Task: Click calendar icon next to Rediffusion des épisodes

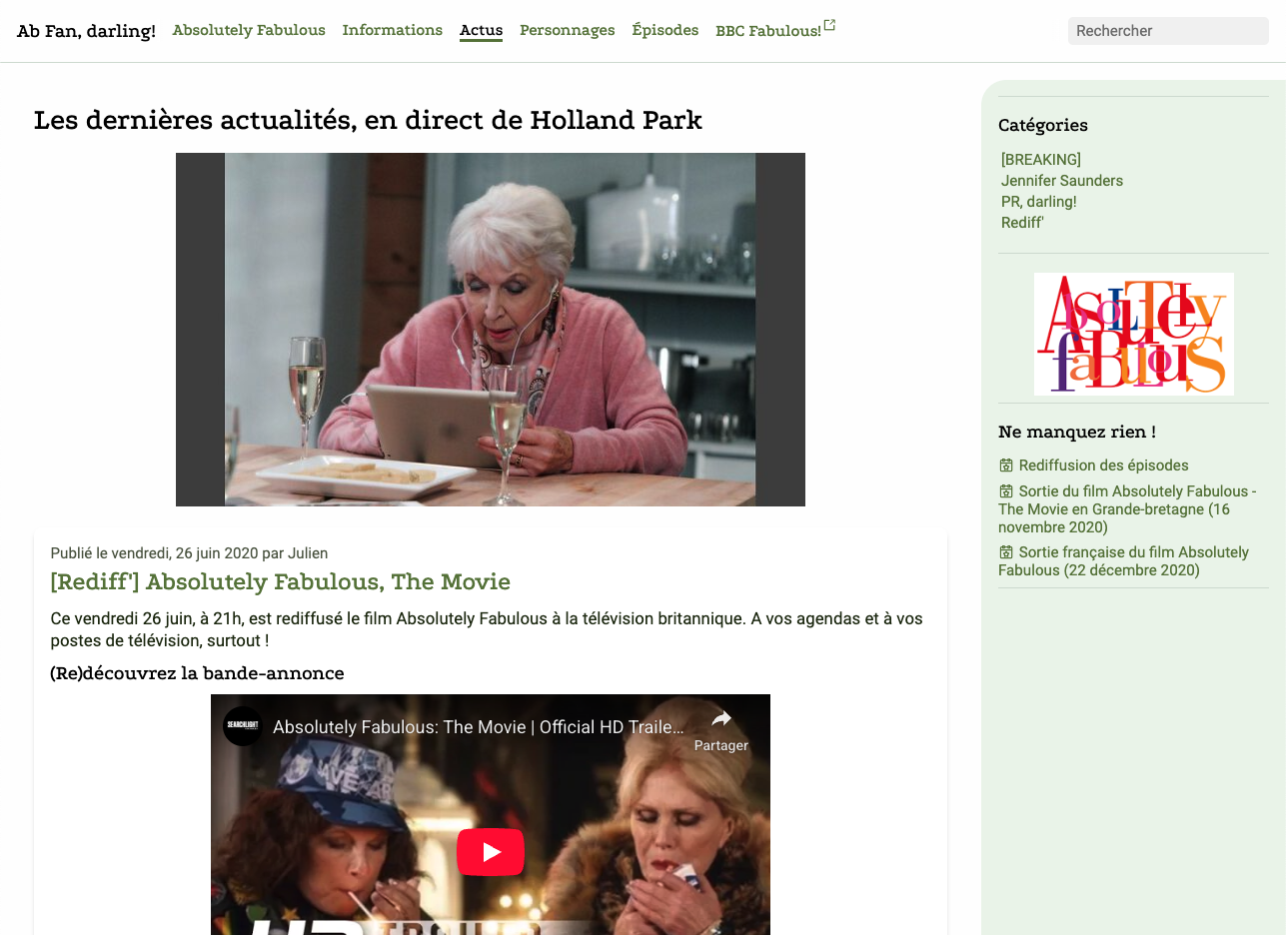Action: [x=1006, y=466]
